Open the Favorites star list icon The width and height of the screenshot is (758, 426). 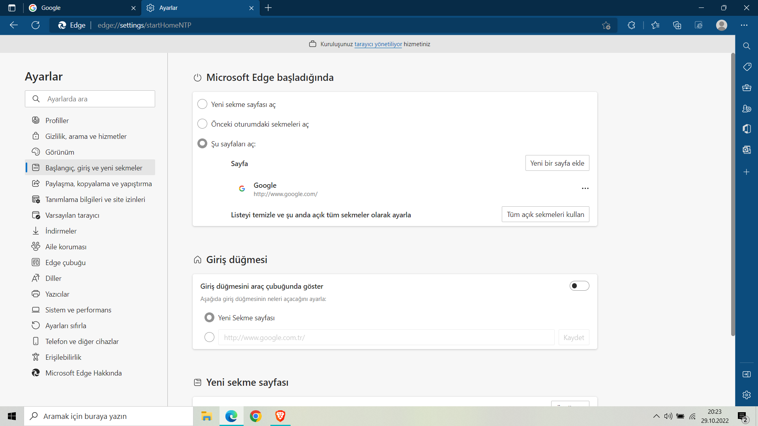click(x=655, y=25)
